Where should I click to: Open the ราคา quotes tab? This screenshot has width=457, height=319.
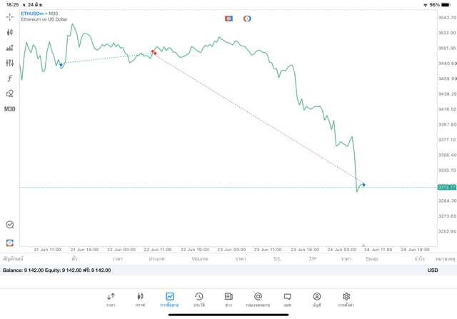(111, 299)
